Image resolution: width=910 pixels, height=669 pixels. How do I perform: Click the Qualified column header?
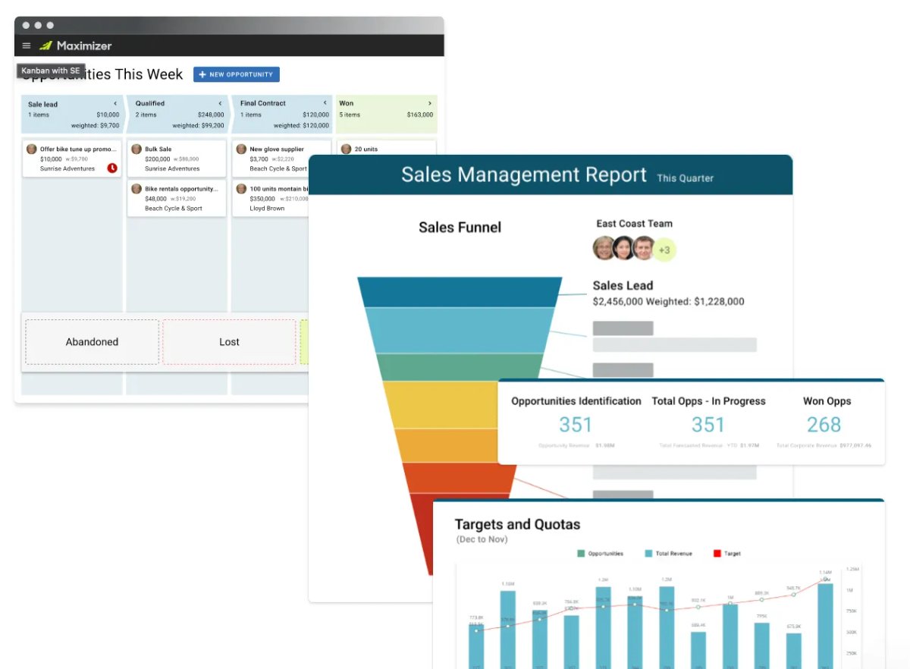click(x=177, y=114)
